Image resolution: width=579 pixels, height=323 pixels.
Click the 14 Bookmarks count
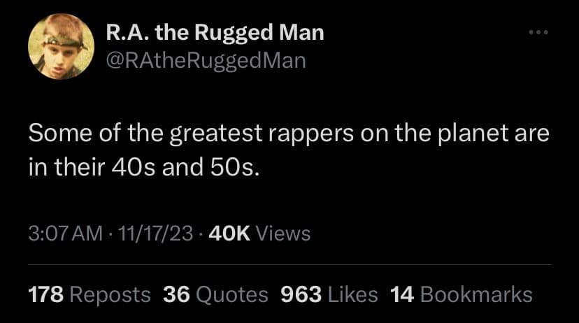click(462, 294)
